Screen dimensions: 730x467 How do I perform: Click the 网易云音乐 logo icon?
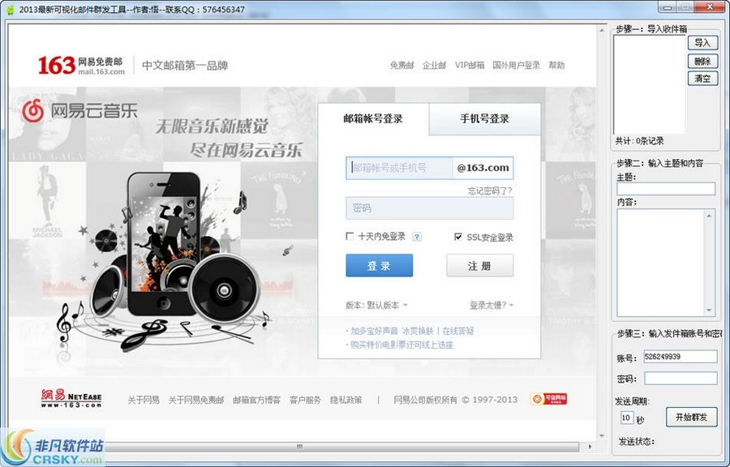(x=32, y=109)
